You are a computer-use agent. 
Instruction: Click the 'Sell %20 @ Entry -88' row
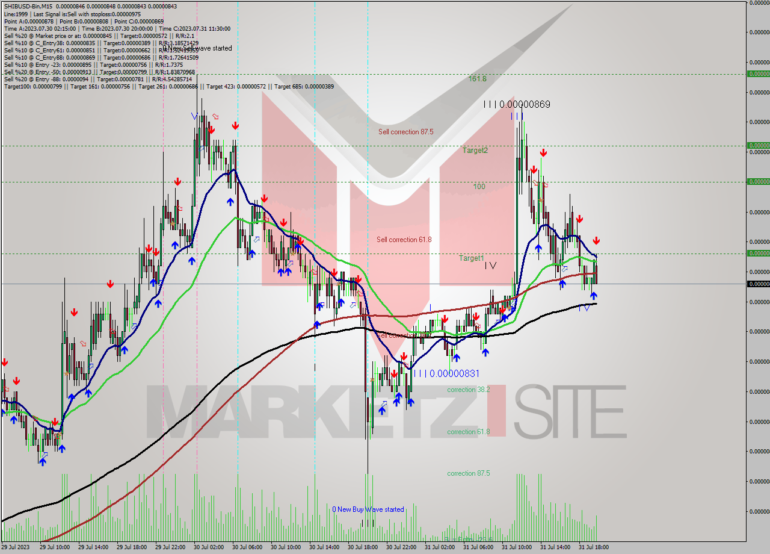click(x=98, y=79)
